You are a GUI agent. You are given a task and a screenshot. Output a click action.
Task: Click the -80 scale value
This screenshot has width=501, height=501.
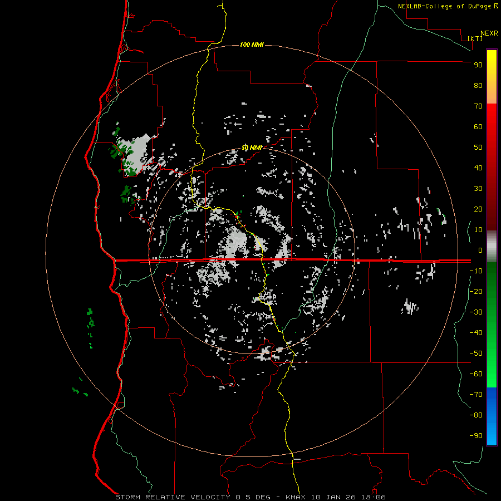476,415
